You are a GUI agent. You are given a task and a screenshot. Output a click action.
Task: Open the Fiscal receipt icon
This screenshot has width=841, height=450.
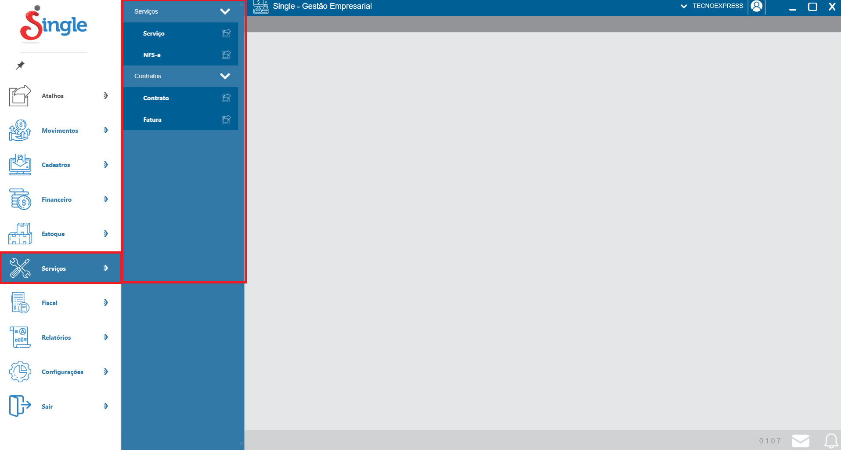click(x=20, y=303)
